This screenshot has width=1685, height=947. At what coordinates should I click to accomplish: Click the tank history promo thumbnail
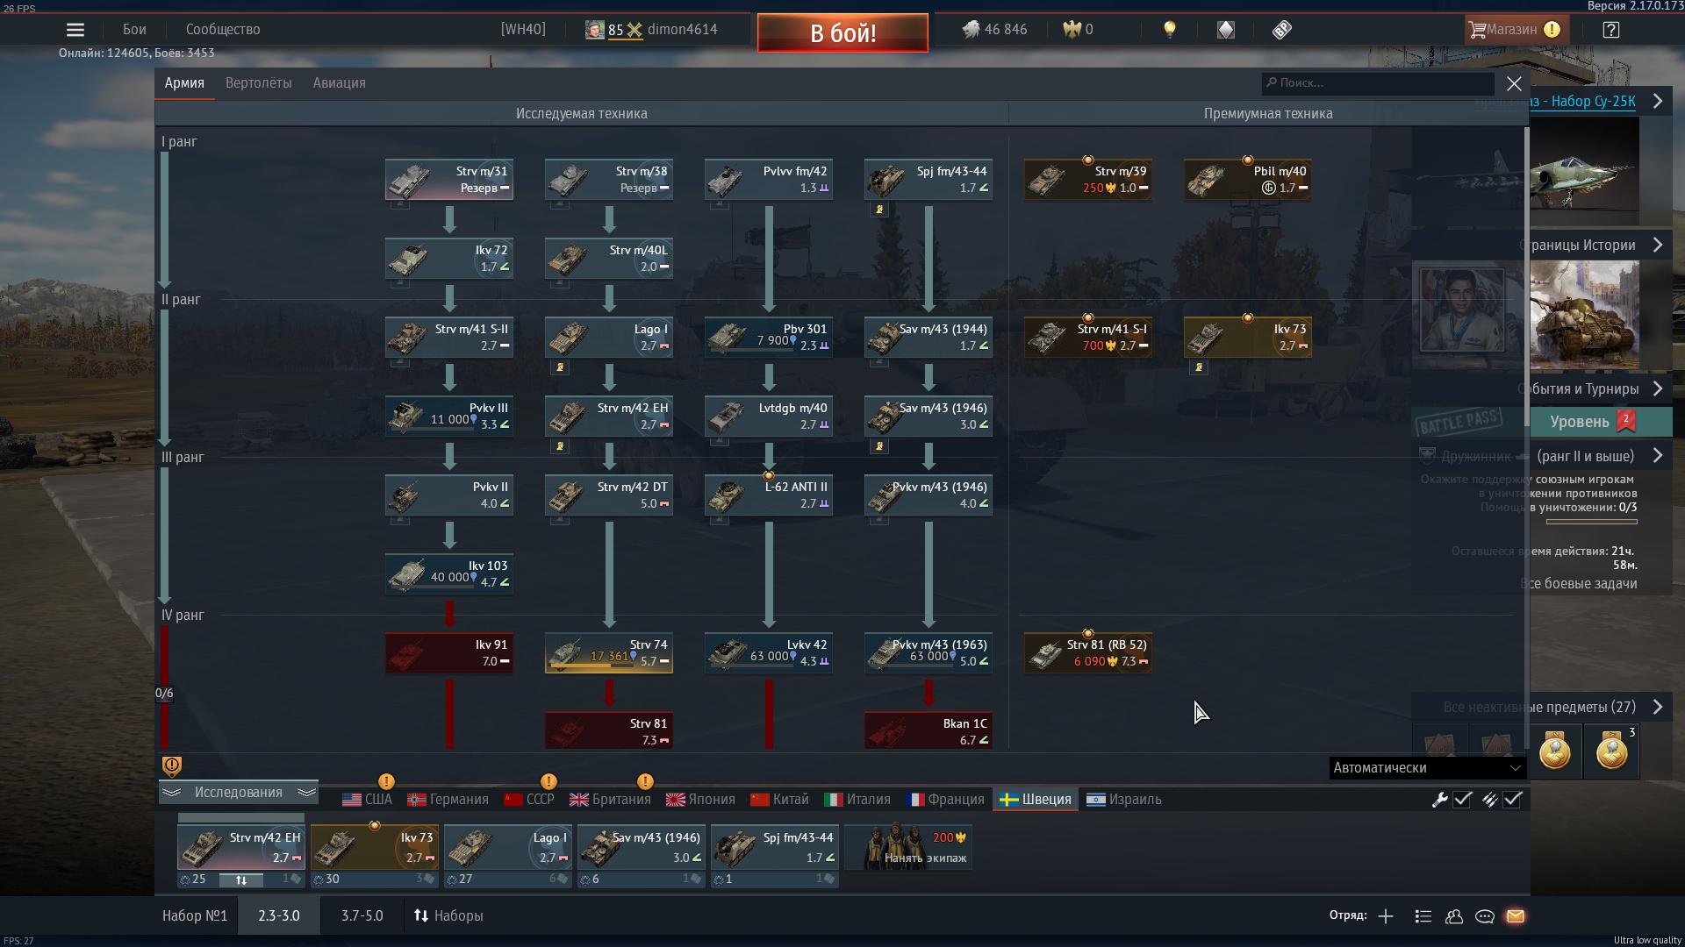click(1584, 316)
